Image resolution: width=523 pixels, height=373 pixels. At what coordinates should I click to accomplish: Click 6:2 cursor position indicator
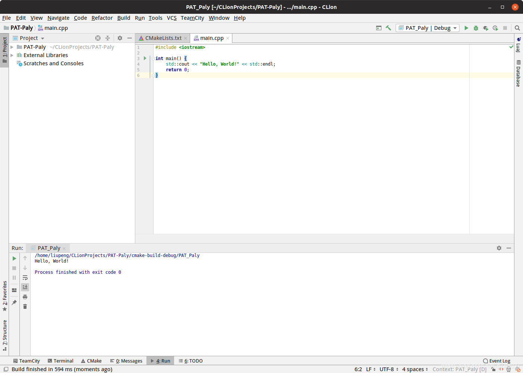pyautogui.click(x=358, y=369)
